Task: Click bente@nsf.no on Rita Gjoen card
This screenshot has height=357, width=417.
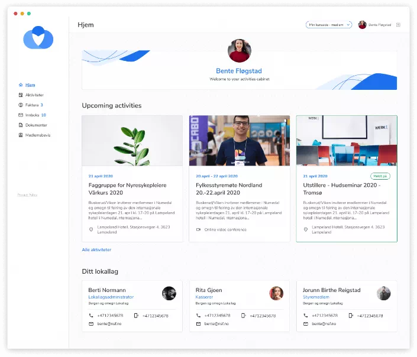Action: [216, 324]
